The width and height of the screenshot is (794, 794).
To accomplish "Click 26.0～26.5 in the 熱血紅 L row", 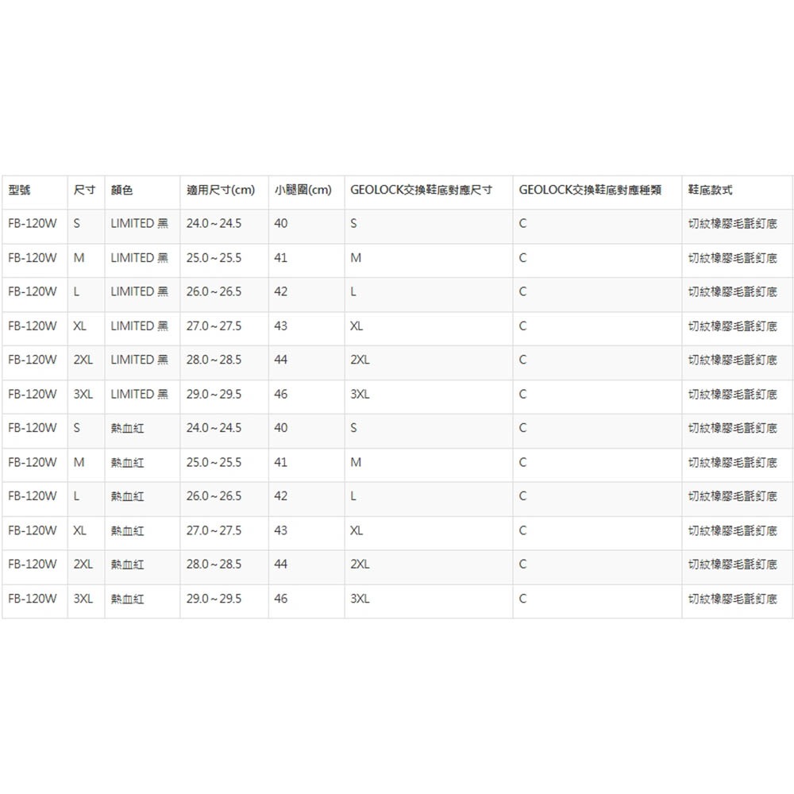I will [214, 496].
